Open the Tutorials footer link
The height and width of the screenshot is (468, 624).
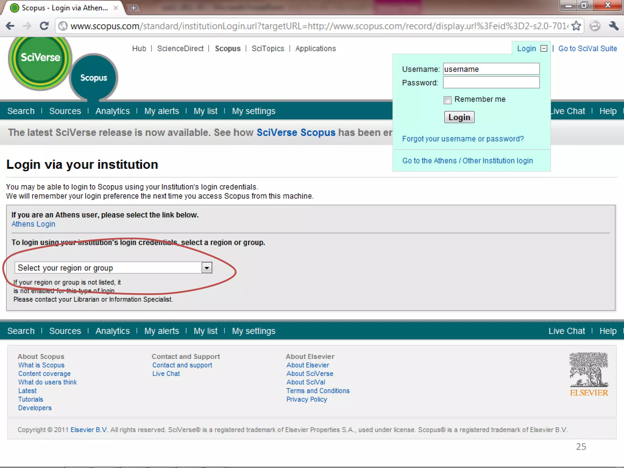[x=31, y=399]
